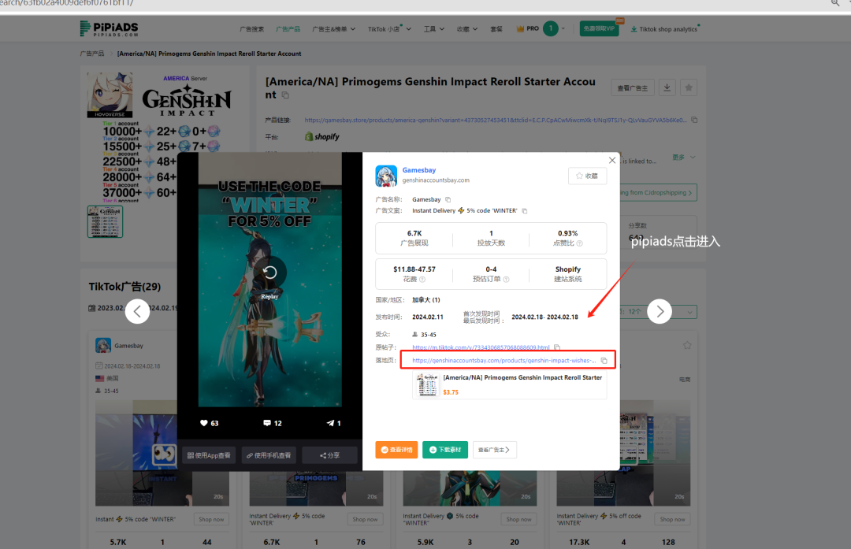Copy the ad name Gamesbay

coord(448,199)
